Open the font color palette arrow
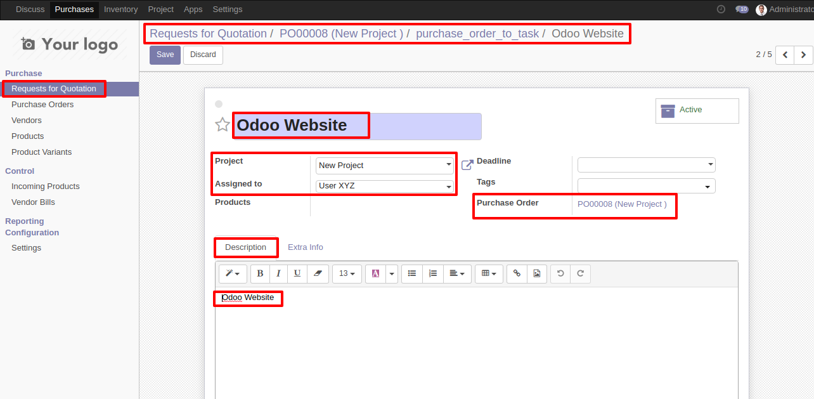This screenshot has width=814, height=399. [391, 273]
